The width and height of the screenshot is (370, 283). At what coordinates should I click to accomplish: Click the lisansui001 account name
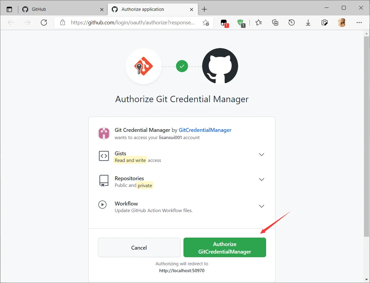171,137
